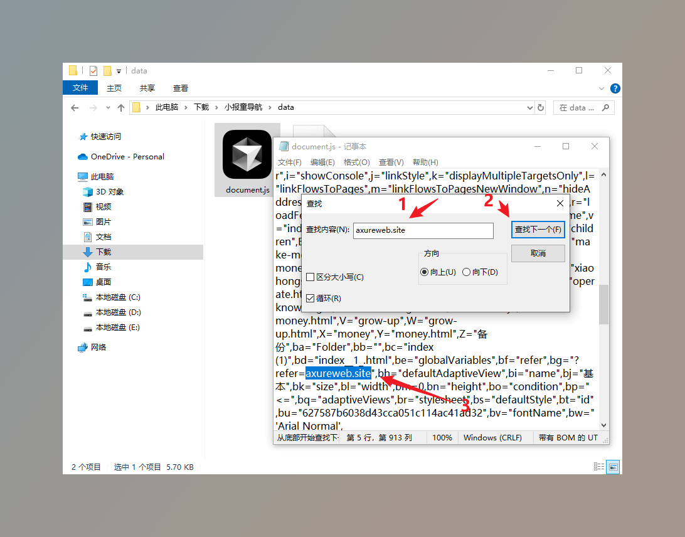Screen dimensions: 685x537
Task: Open Explorer help with question mark icon
Action: [x=615, y=88]
